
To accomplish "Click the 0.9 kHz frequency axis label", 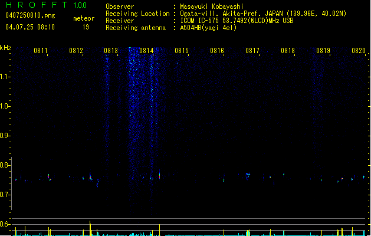I will tap(5, 136).
